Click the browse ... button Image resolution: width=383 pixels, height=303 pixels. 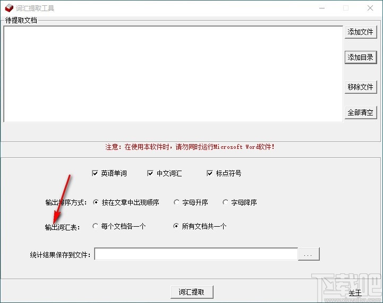click(x=309, y=254)
